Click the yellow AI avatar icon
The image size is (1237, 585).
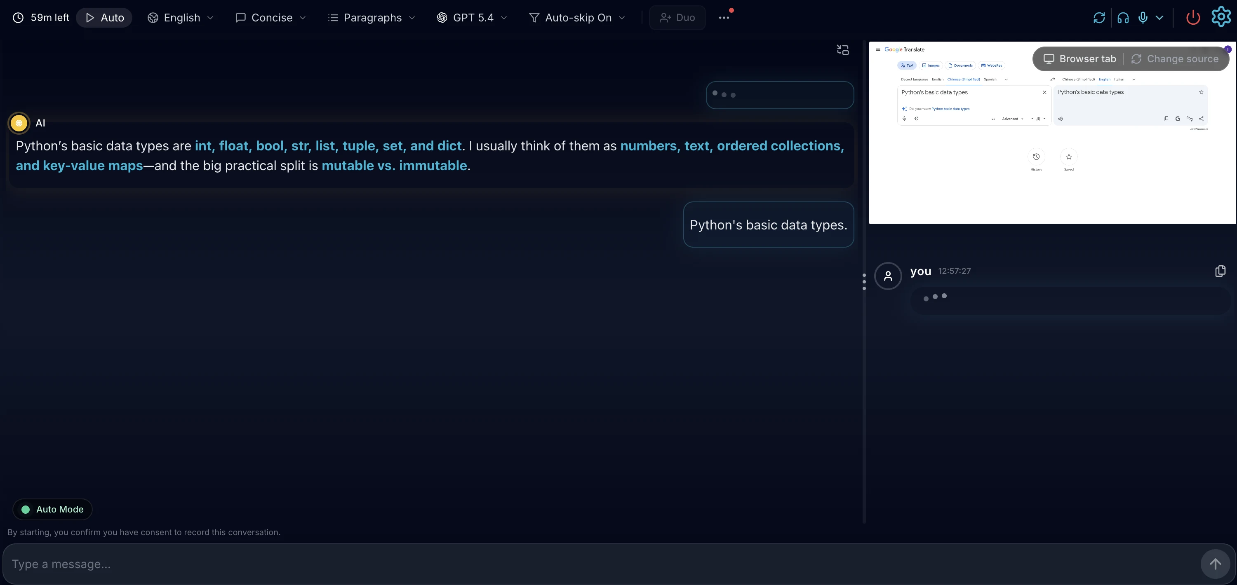[19, 123]
